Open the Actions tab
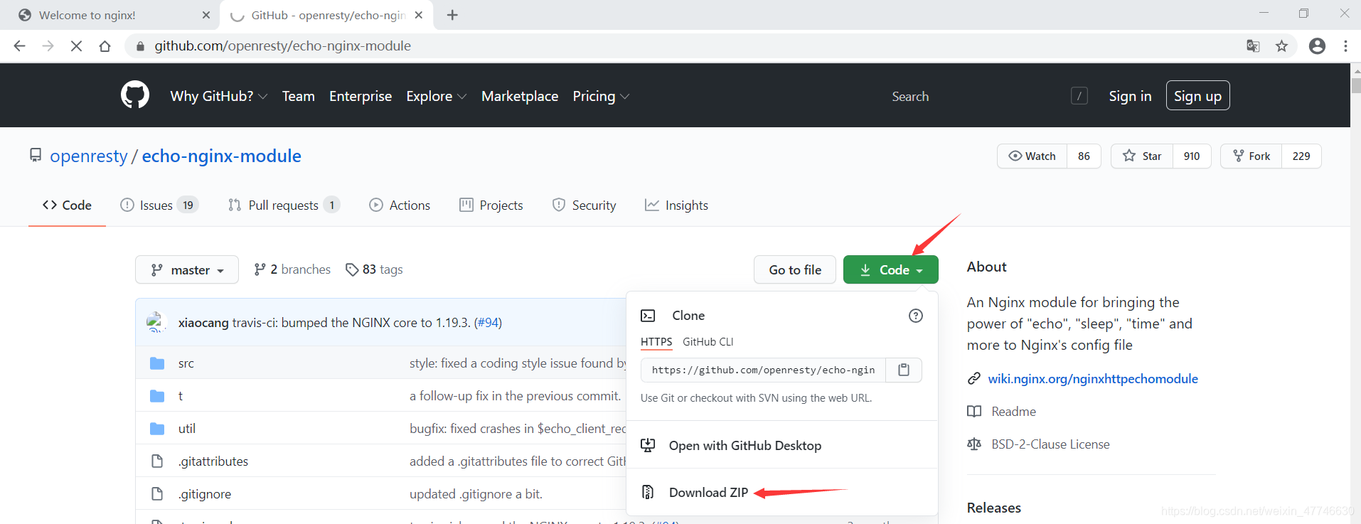This screenshot has width=1361, height=524. pos(400,205)
